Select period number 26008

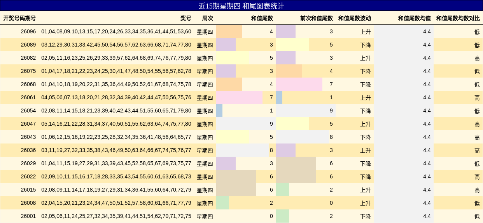click(28, 203)
